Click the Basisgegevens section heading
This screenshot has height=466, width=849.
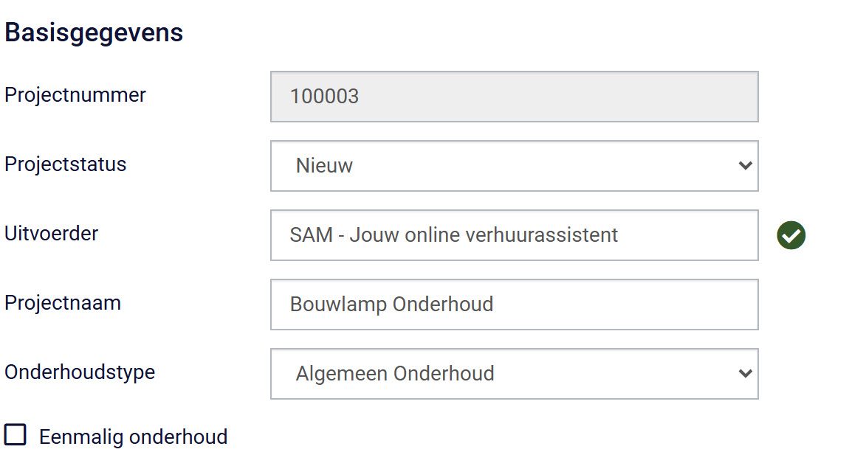pyautogui.click(x=94, y=32)
